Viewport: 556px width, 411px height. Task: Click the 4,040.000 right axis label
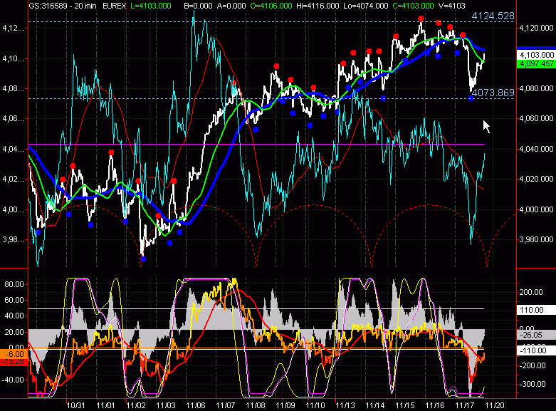536,148
